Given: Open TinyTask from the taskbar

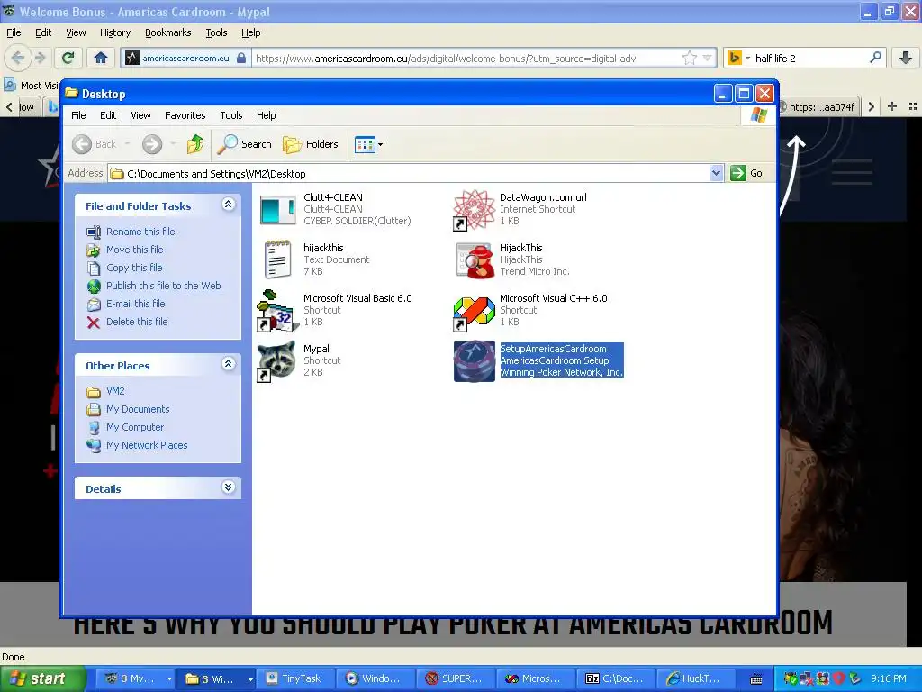Looking at the screenshot, I should (x=295, y=678).
